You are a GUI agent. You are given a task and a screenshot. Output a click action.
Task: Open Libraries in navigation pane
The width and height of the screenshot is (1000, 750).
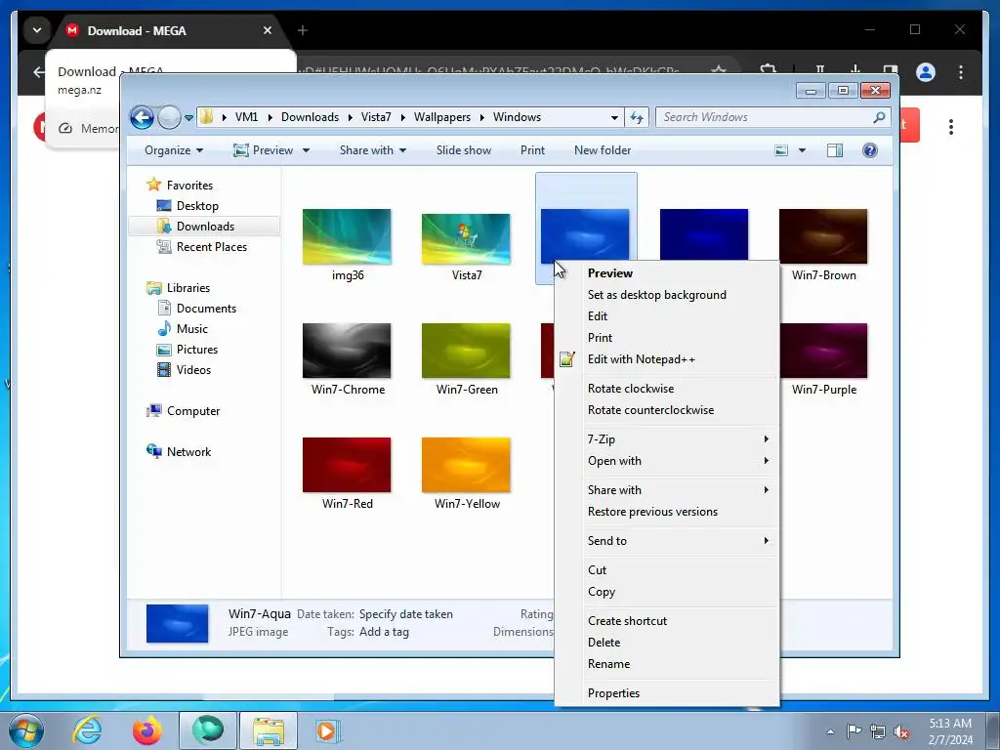pyautogui.click(x=188, y=288)
